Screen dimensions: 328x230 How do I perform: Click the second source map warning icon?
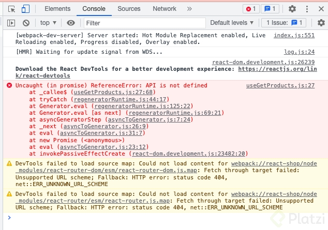[9, 194]
